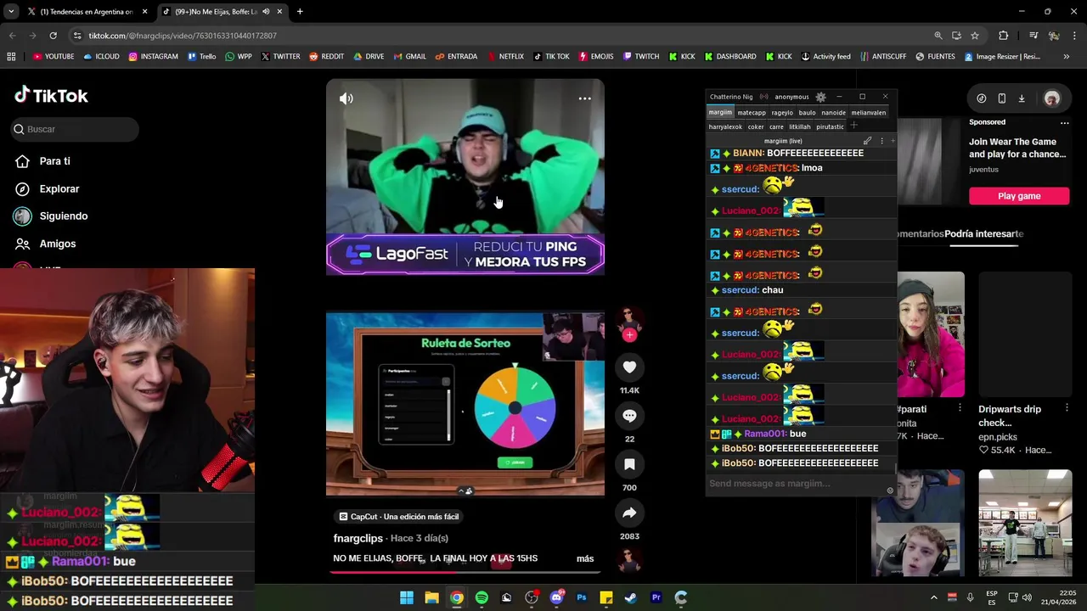Open the pirutastic channel tab
This screenshot has width=1087, height=611.
point(830,126)
